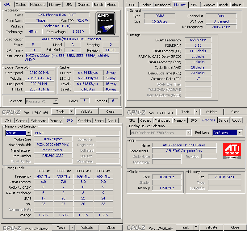
Task: Open About tab in CPU window
Action: point(111,5)
